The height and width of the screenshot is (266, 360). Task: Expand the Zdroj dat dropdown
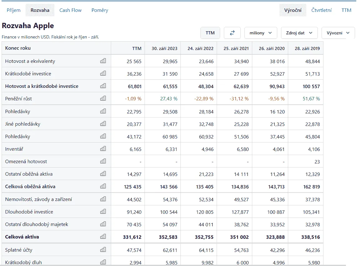(299, 33)
